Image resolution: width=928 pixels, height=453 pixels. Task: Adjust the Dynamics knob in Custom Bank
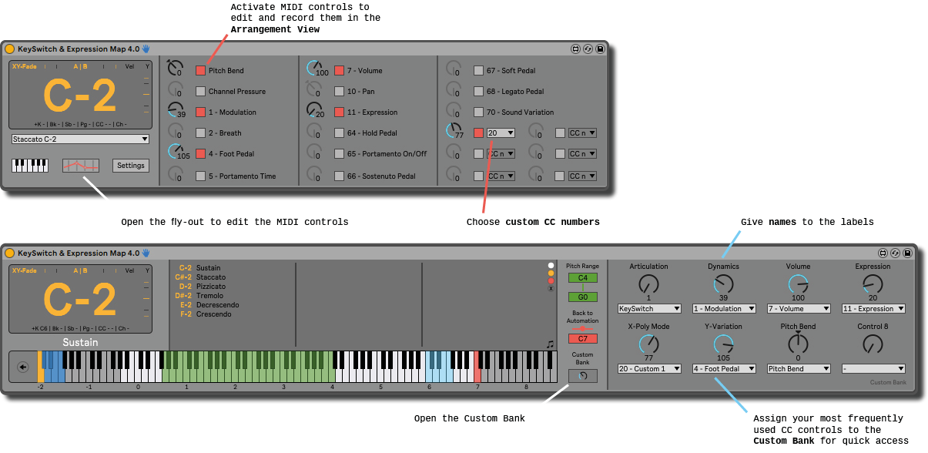[x=723, y=285]
